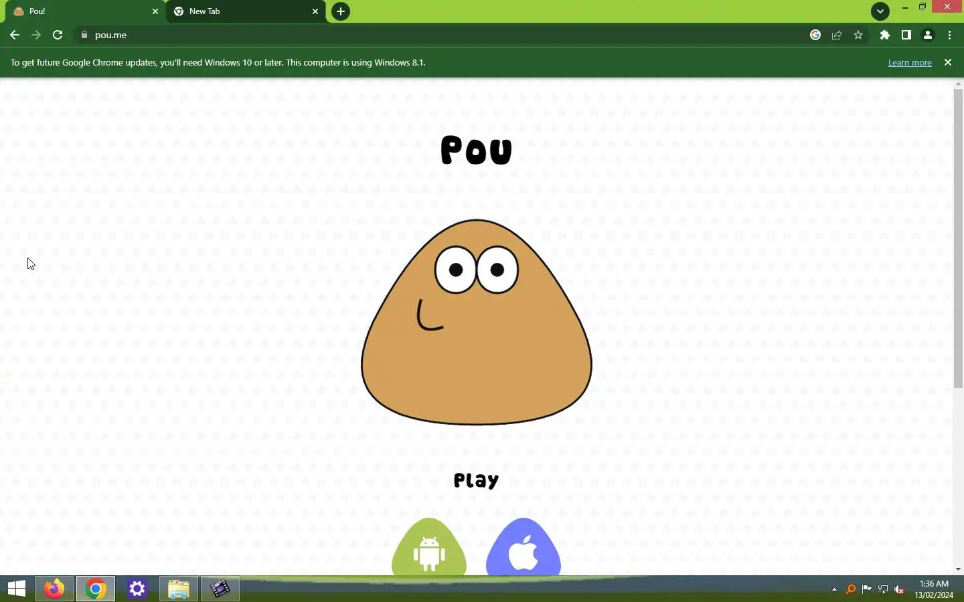The image size is (964, 602).
Task: Click the Play link below Pou
Action: click(x=476, y=480)
